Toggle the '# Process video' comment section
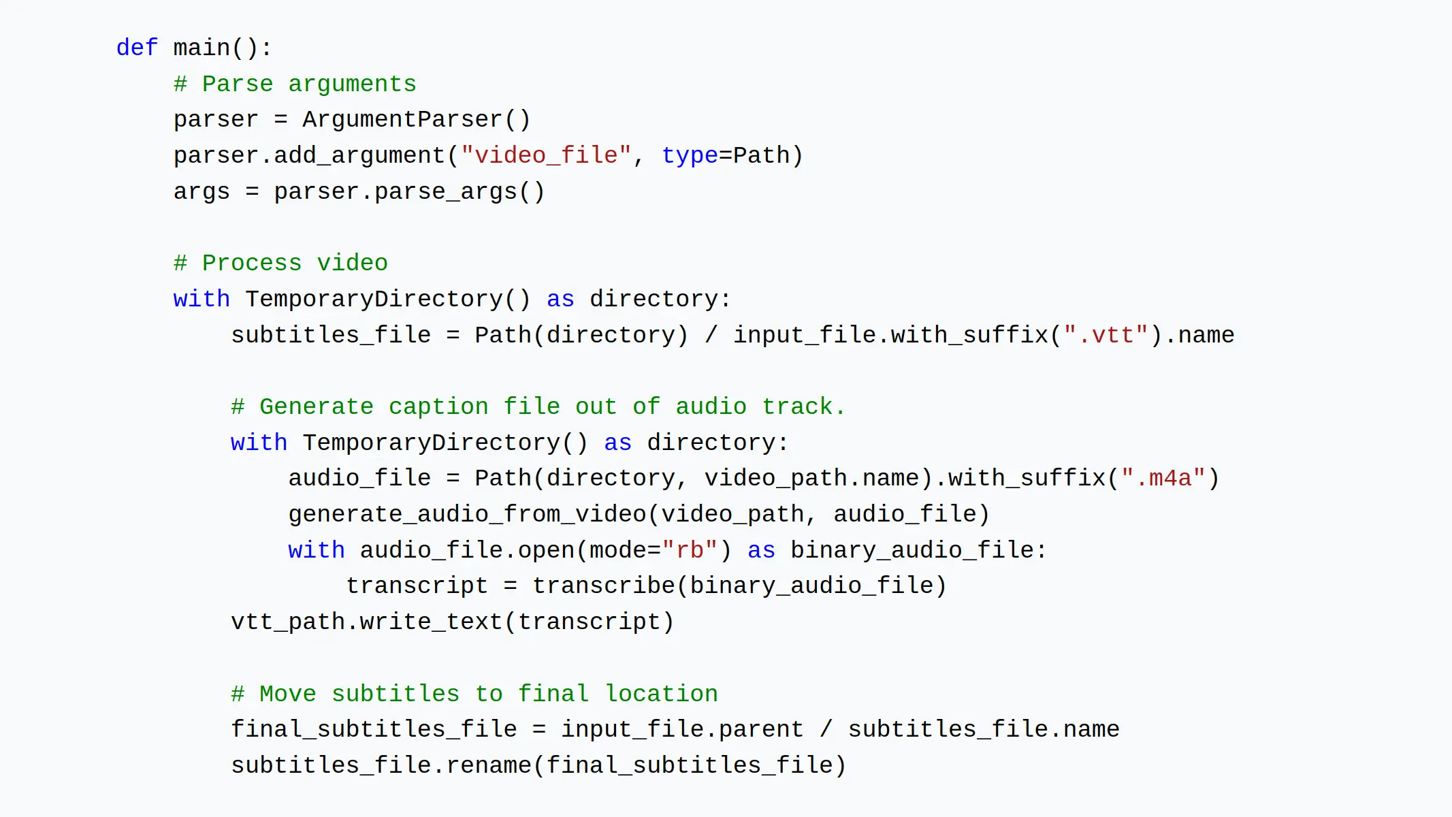This screenshot has width=1452, height=817. (280, 262)
